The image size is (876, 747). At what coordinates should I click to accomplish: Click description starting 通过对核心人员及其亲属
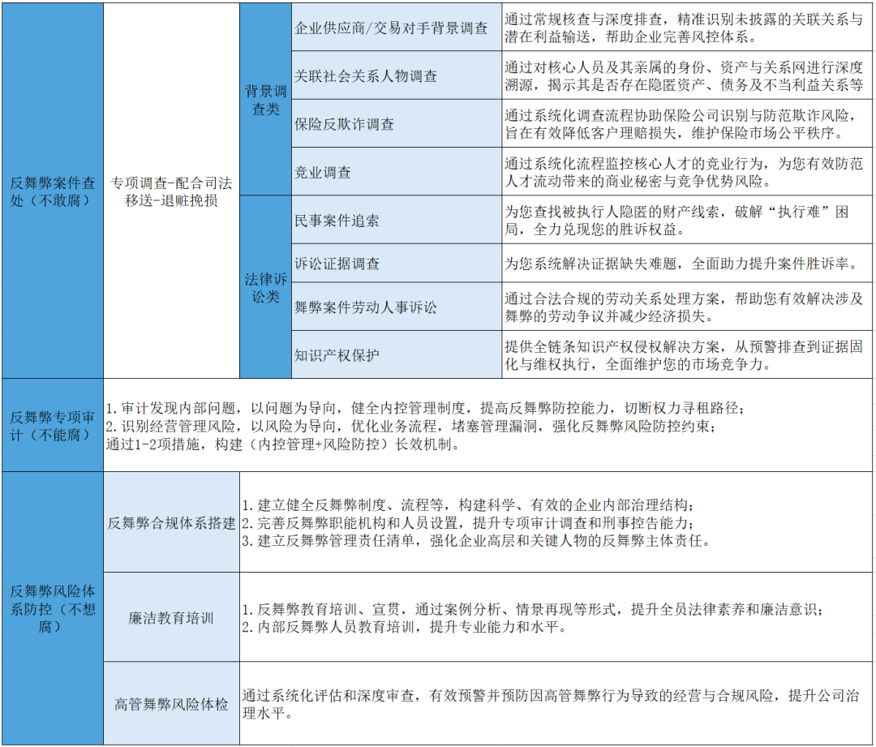click(687, 75)
